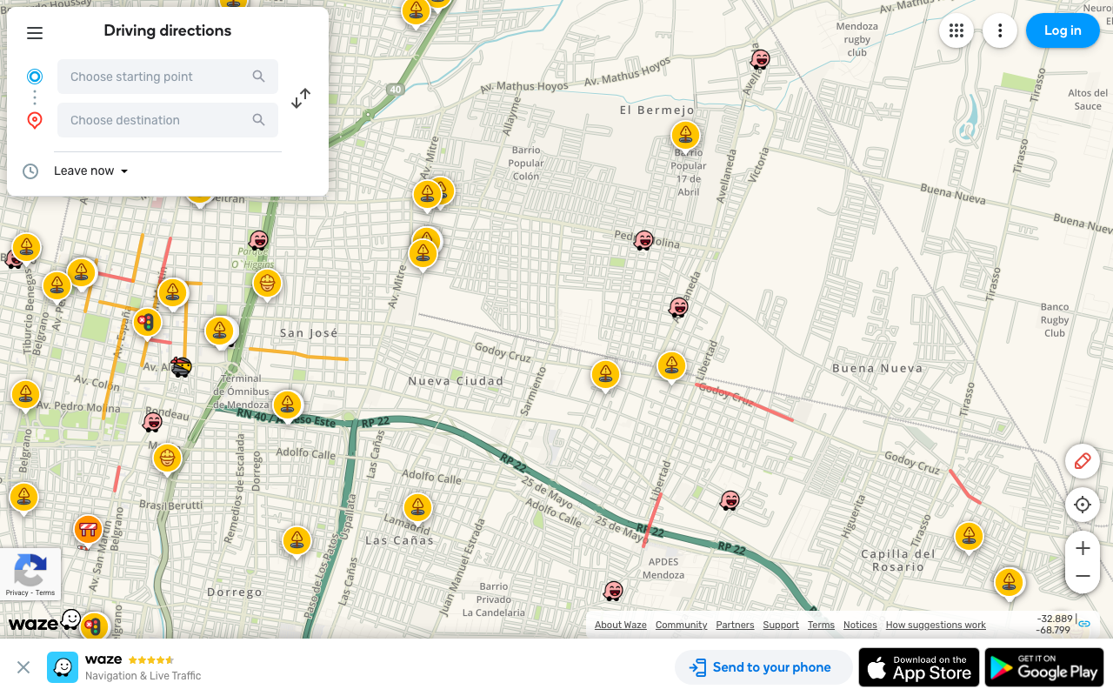Open the three-dot overflow menu
This screenshot has height=696, width=1113.
[x=1000, y=30]
